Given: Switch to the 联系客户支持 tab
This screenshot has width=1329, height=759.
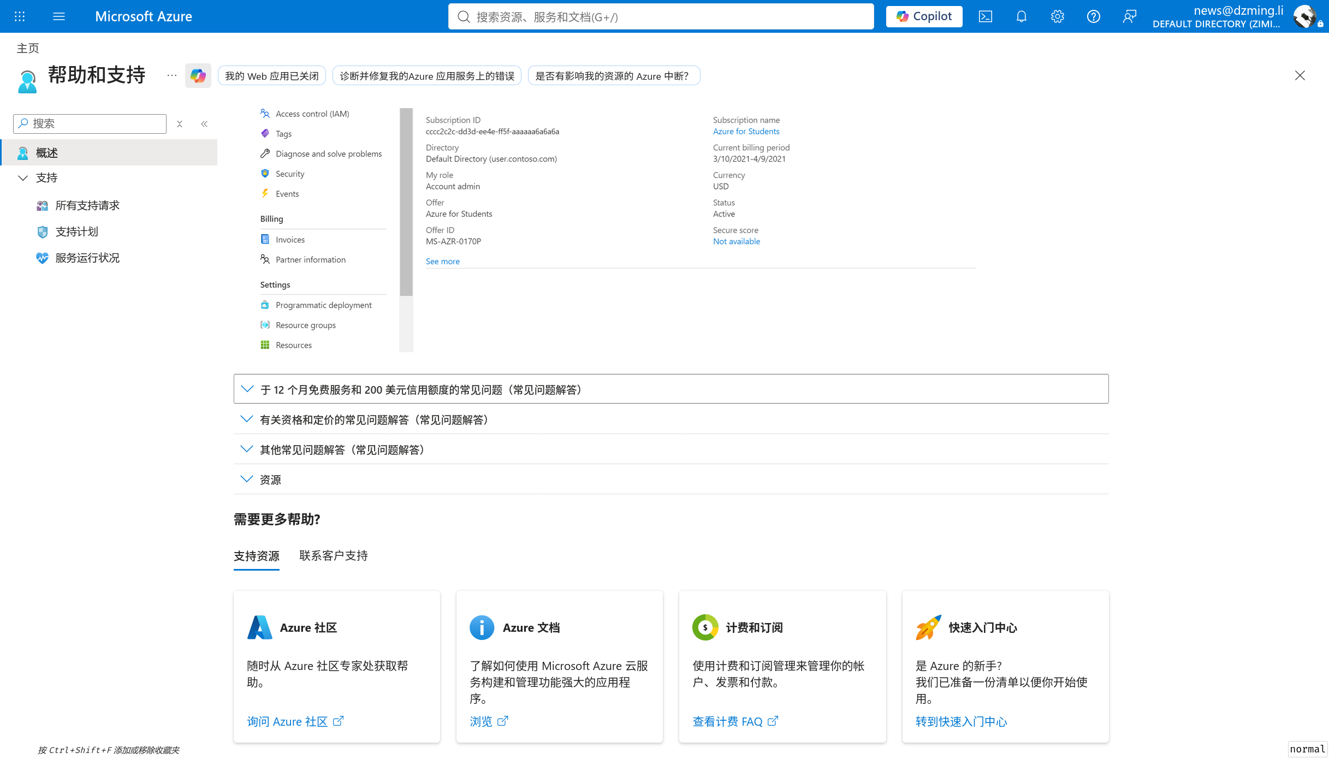Looking at the screenshot, I should pos(334,556).
